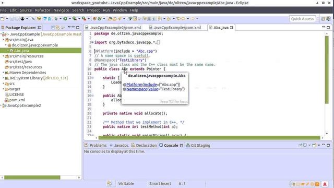
Task: Click the status bar icon left of Writable
Action: (x=109, y=183)
